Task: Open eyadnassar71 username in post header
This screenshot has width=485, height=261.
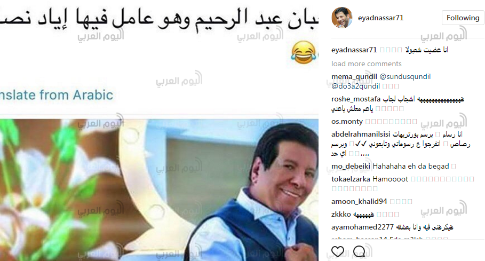Action: [380, 18]
